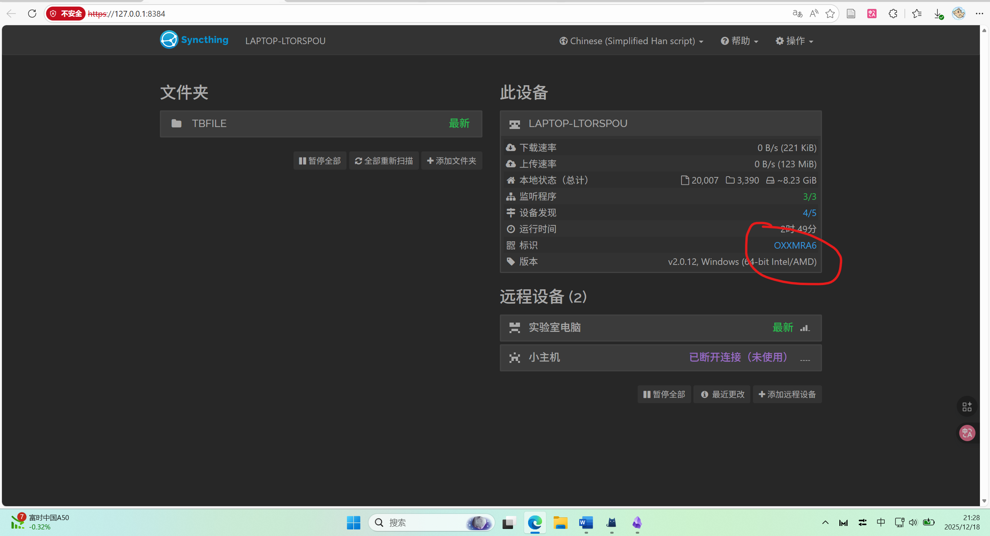
Task: Open browser settings and more menu
Action: 980,14
